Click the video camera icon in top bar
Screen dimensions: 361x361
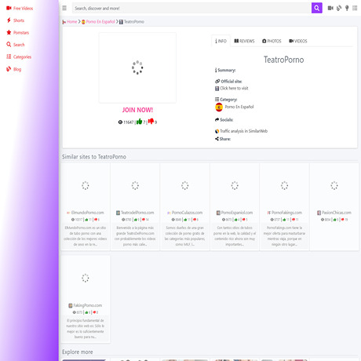coord(330,8)
